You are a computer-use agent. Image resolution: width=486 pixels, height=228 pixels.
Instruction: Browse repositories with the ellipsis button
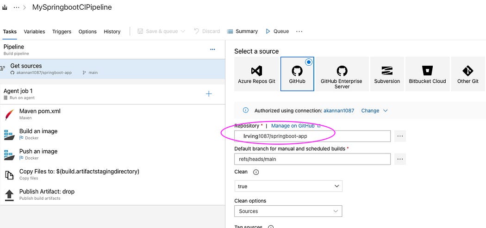pyautogui.click(x=400, y=136)
